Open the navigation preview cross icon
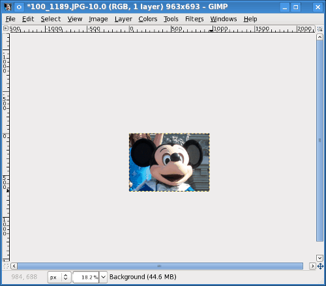 tap(320, 266)
